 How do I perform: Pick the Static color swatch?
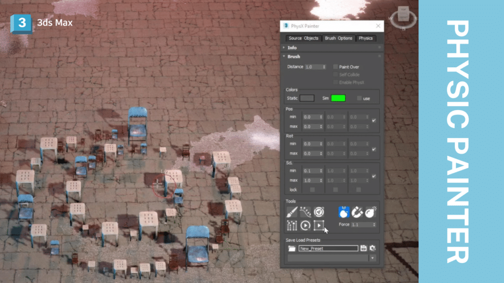(x=307, y=98)
